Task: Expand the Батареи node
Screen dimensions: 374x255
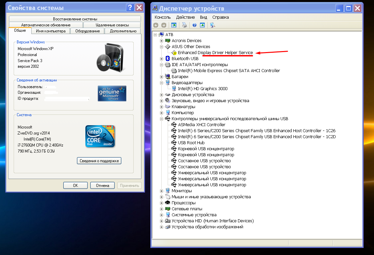Action: (x=161, y=77)
